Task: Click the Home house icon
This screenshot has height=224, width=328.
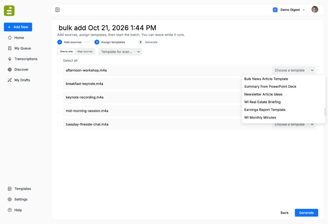Action: click(x=10, y=38)
